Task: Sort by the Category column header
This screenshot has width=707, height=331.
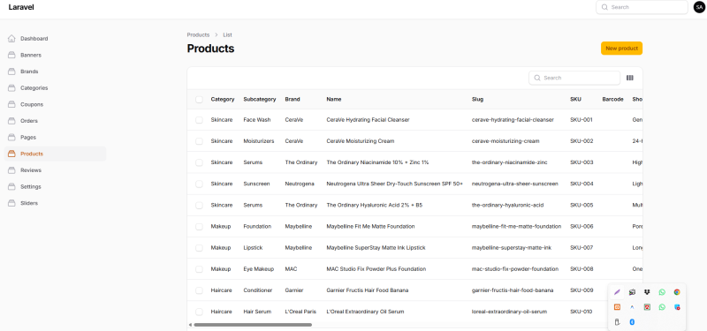Action: (x=223, y=99)
